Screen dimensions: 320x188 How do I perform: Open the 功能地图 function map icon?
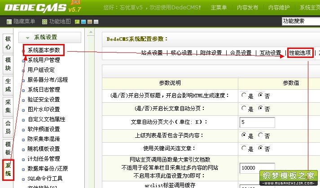pyautogui.click(x=44, y=22)
